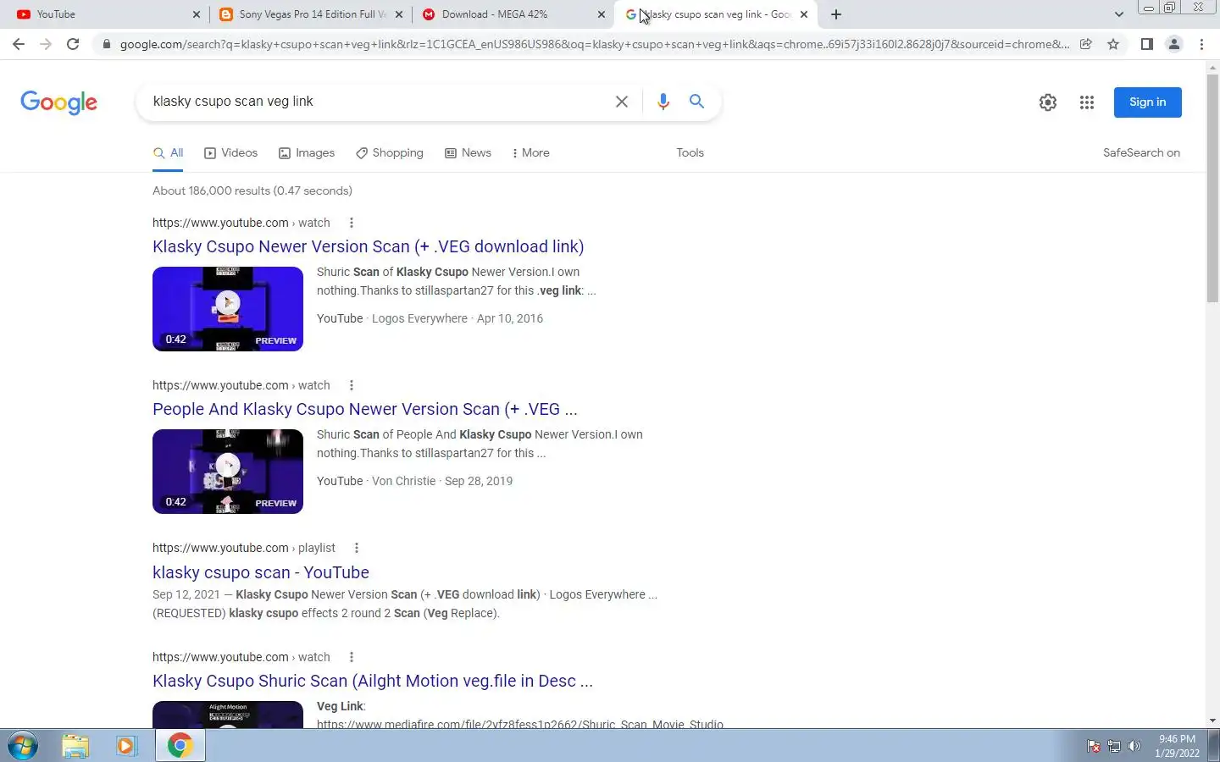Open options for People And Klasky Csupo result

point(352,385)
